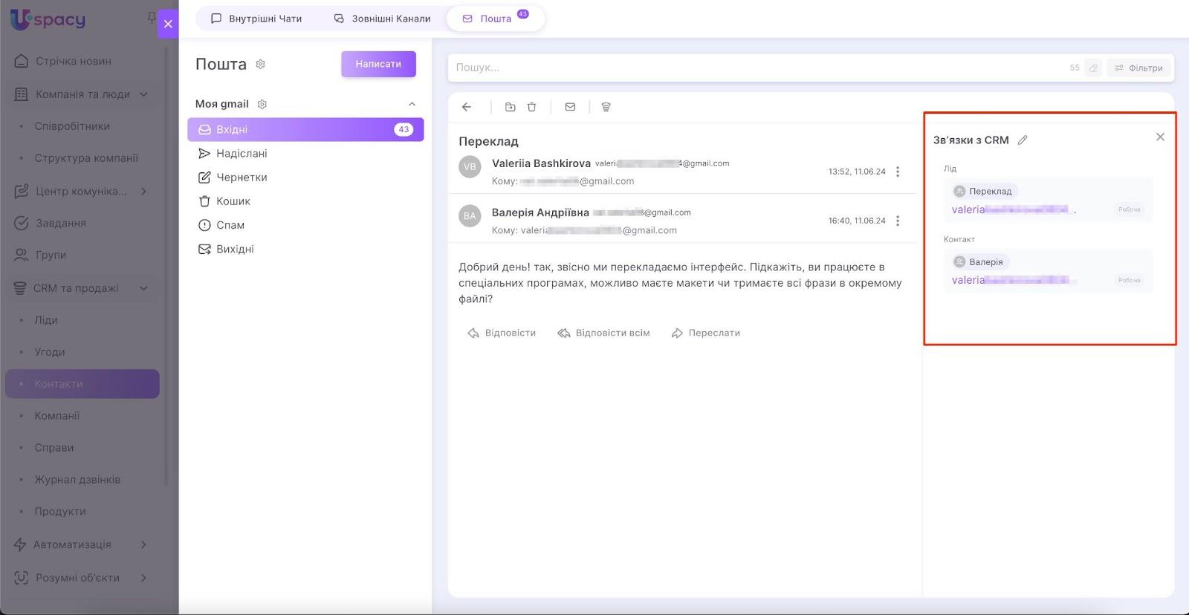Expand the Автоматизація sidebar section
The image size is (1189, 615).
143,544
